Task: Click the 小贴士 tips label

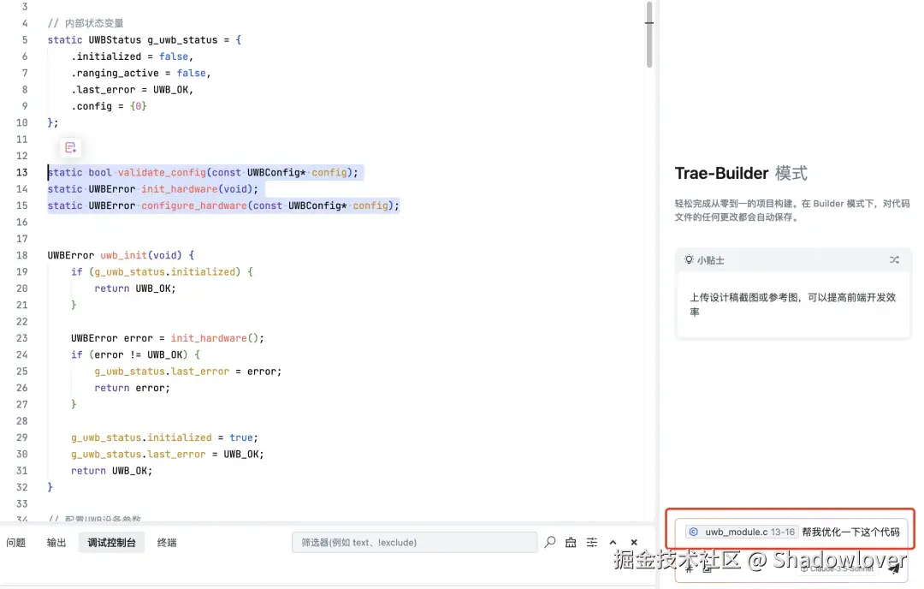Action: point(711,260)
